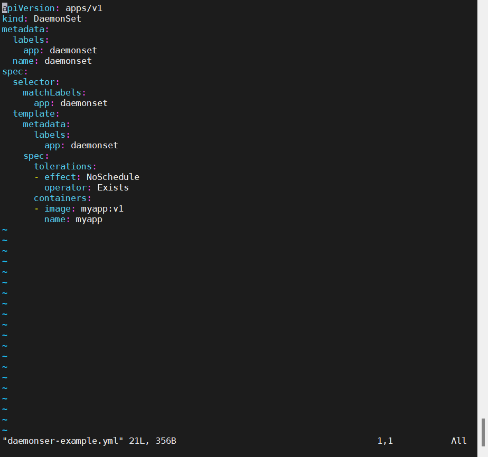Place cursor on name: daemonset line
Viewport: 488px width, 457px height.
[52, 61]
